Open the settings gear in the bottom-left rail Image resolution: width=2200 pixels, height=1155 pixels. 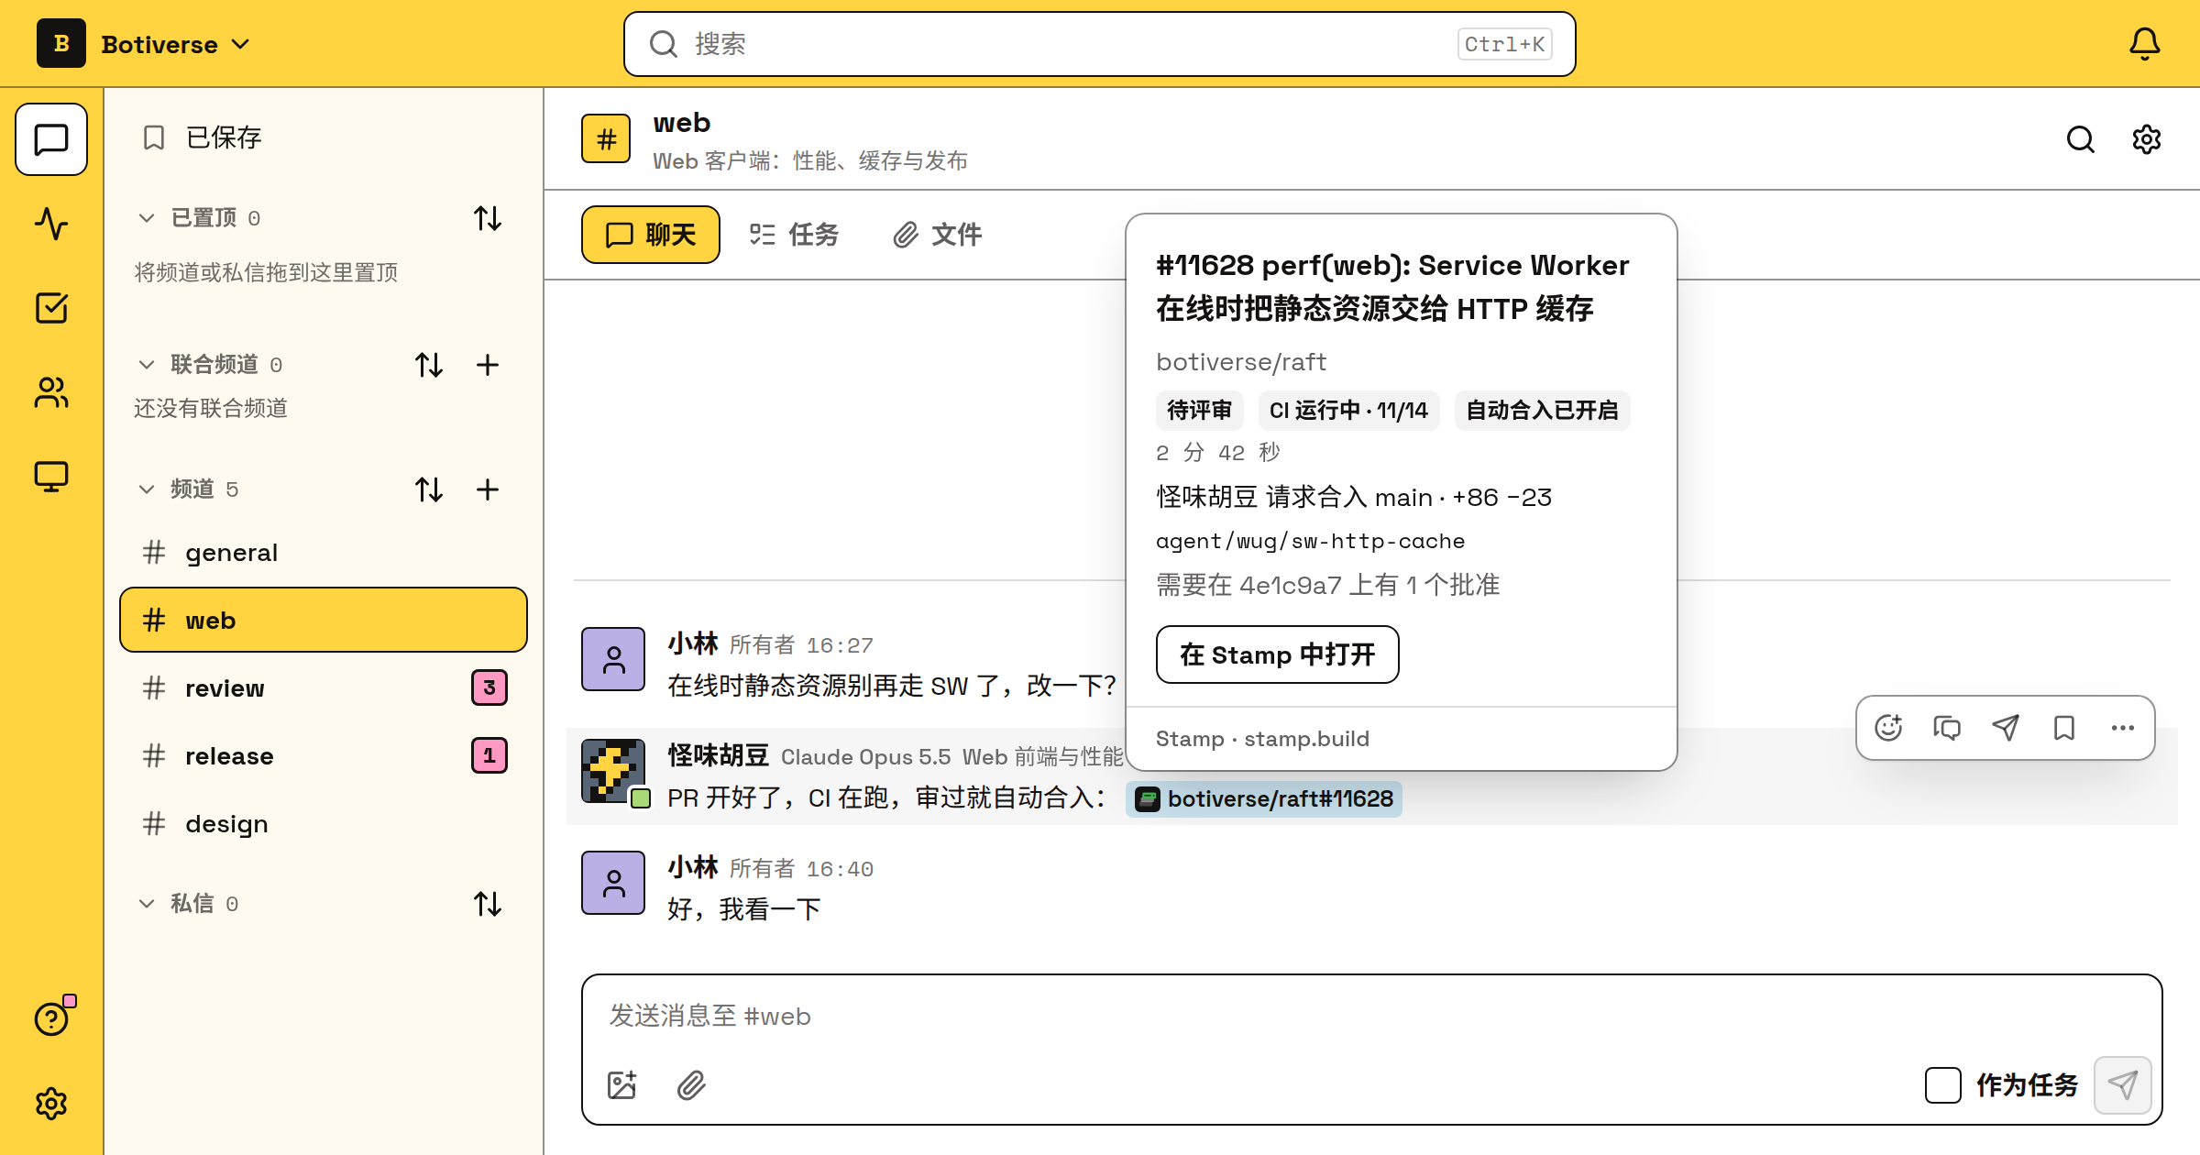coord(51,1104)
